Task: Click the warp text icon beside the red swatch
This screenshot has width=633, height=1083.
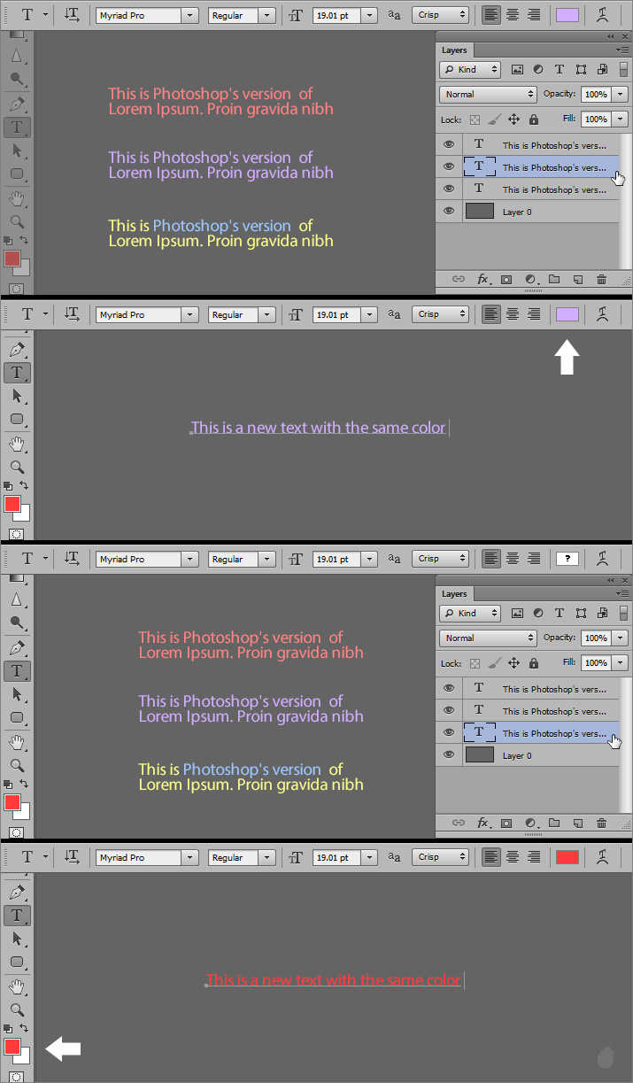Action: 603,857
